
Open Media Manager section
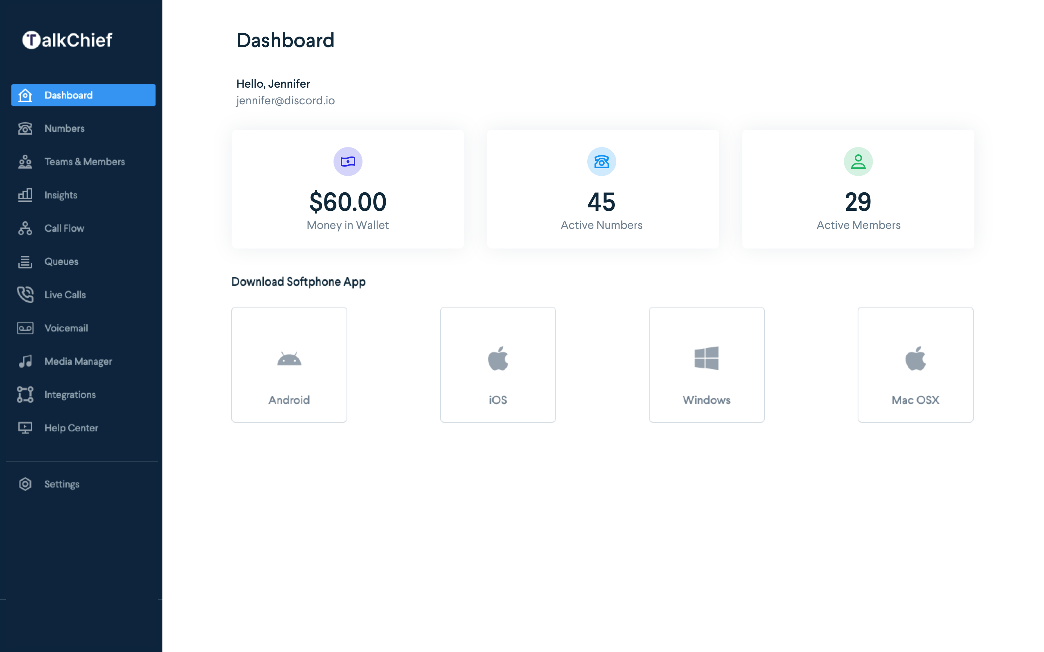click(x=78, y=361)
